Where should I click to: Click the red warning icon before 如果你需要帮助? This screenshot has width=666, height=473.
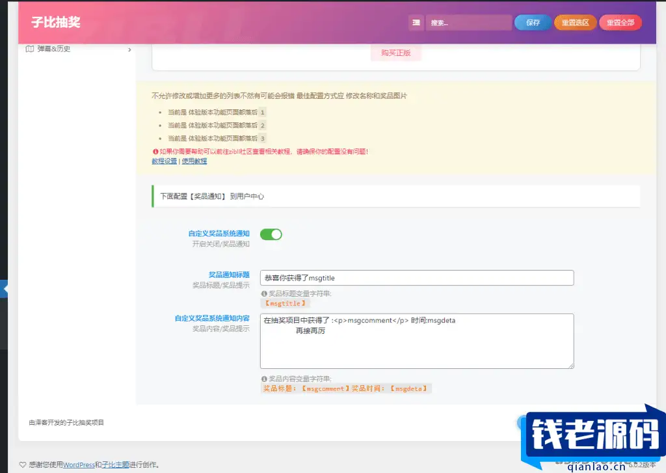(155, 152)
